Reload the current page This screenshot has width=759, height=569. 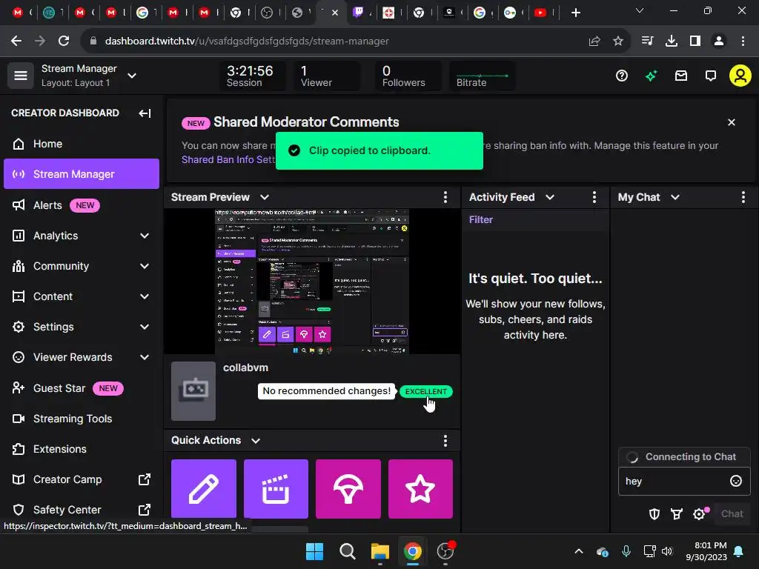coord(64,41)
